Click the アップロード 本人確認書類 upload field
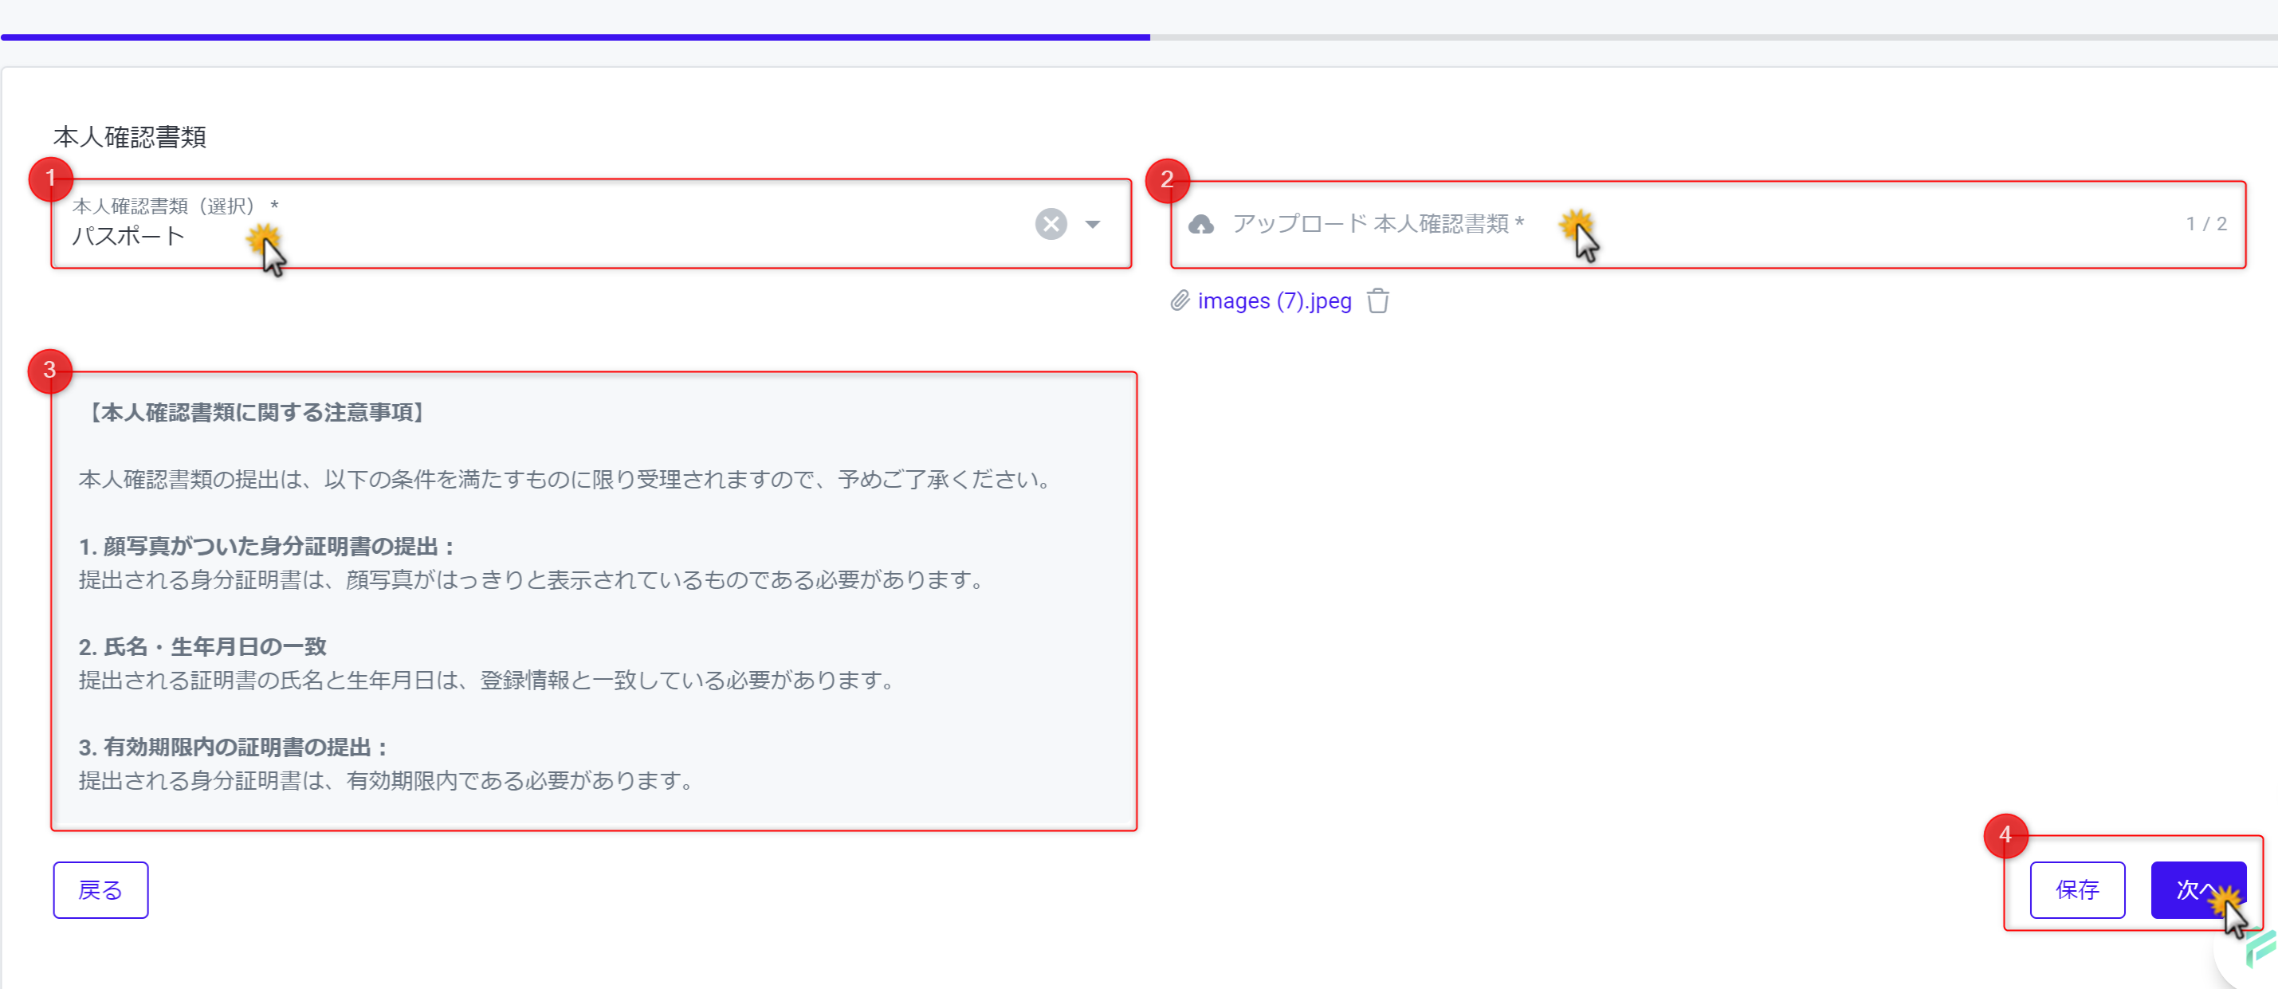Image resolution: width=2278 pixels, height=989 pixels. [x=1707, y=225]
